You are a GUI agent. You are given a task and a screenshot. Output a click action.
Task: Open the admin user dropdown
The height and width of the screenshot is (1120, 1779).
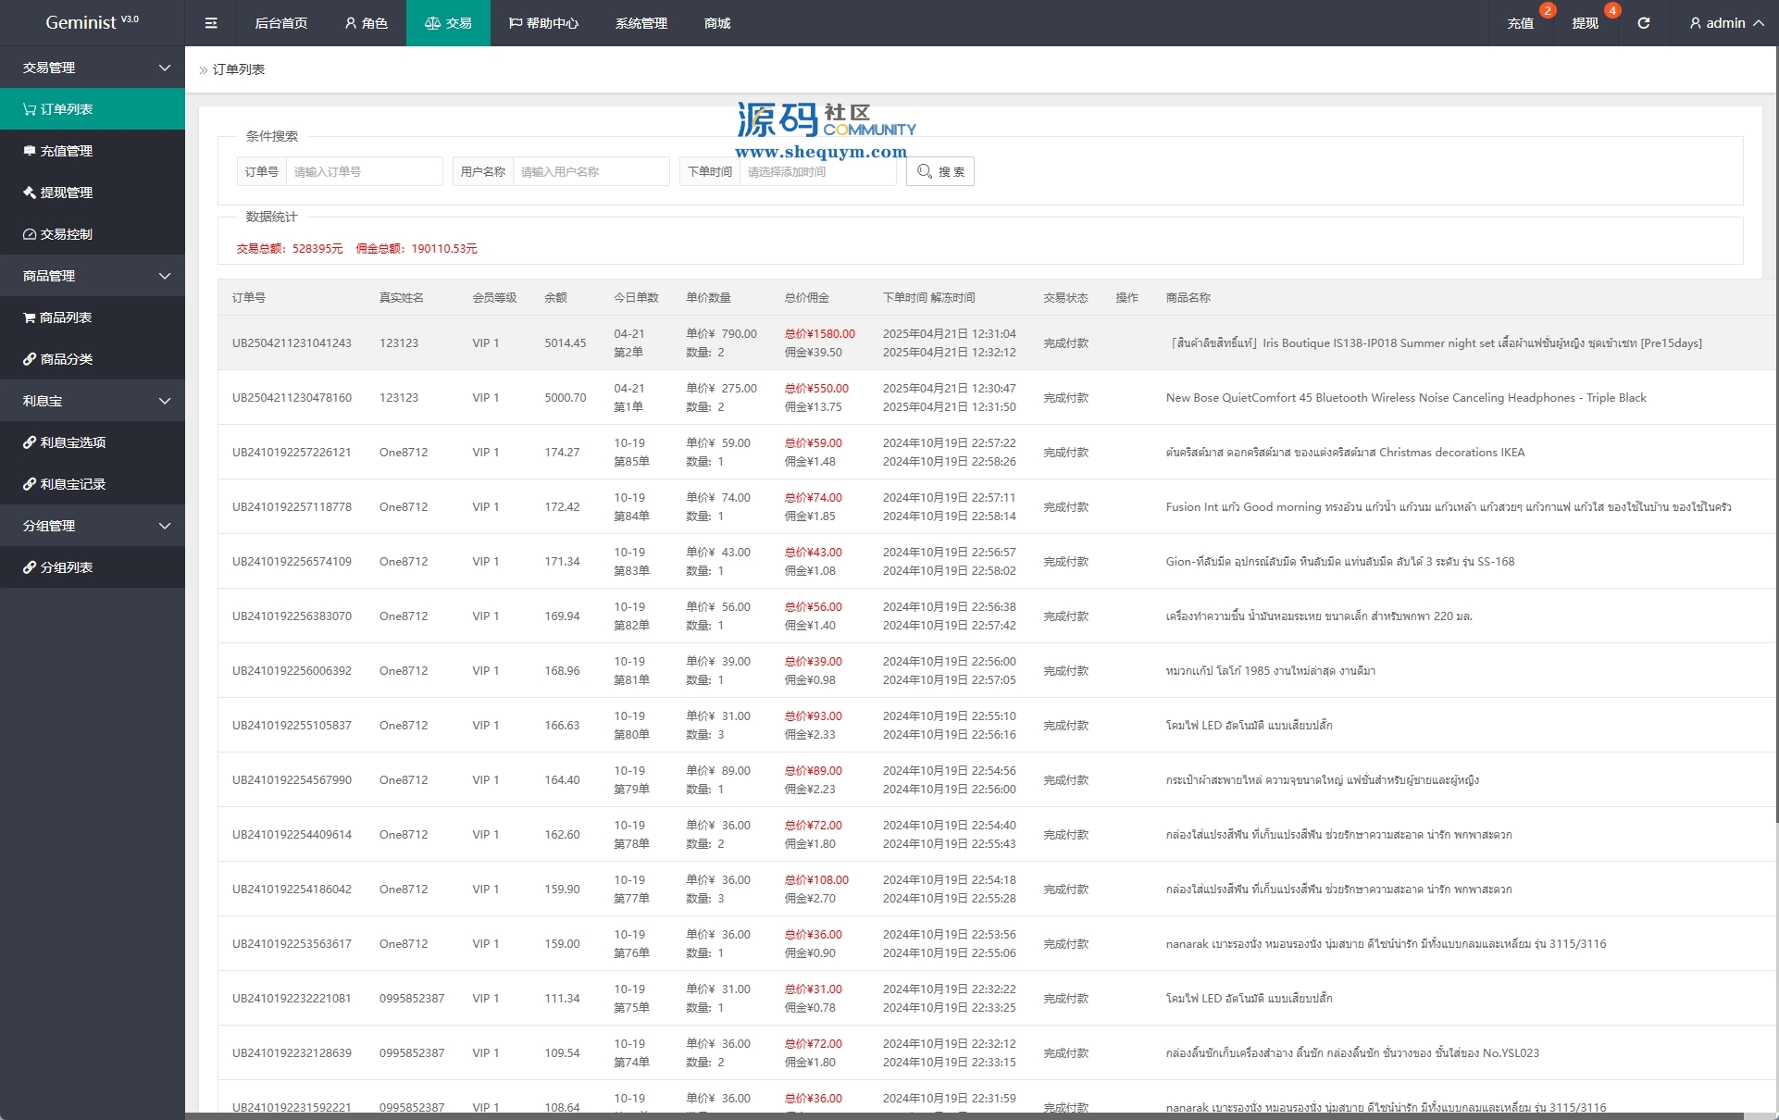coord(1725,23)
